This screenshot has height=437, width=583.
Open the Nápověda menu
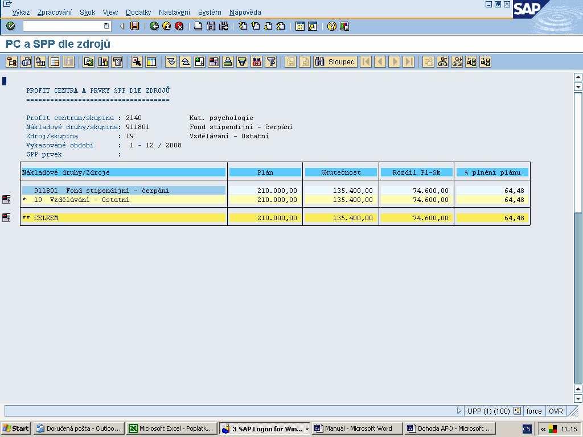(245, 13)
